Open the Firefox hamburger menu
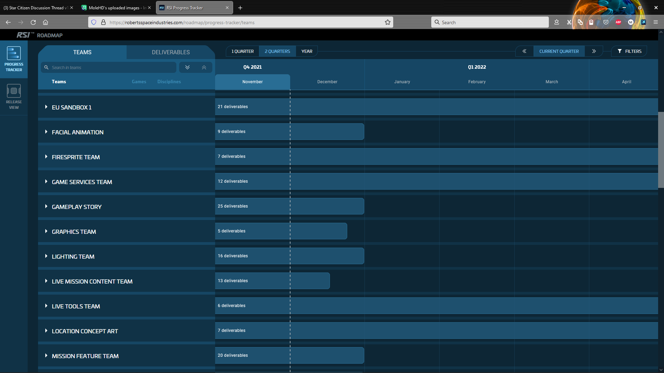Viewport: 664px width, 373px height. (656, 22)
